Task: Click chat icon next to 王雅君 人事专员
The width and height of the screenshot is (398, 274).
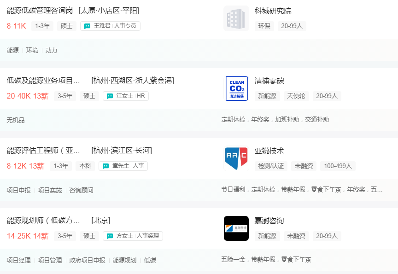Action: (x=88, y=26)
